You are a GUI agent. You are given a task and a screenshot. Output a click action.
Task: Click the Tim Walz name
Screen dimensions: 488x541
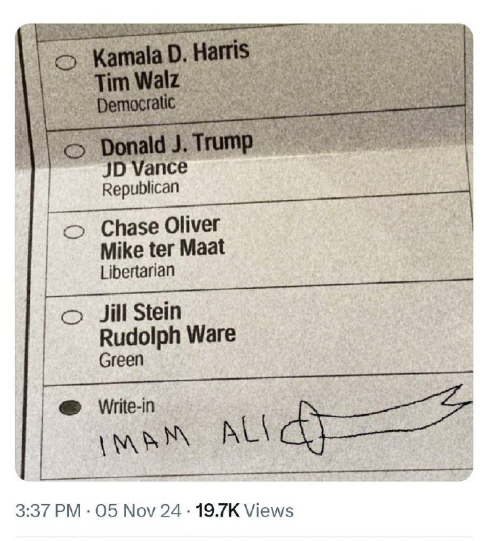pyautogui.click(x=137, y=81)
